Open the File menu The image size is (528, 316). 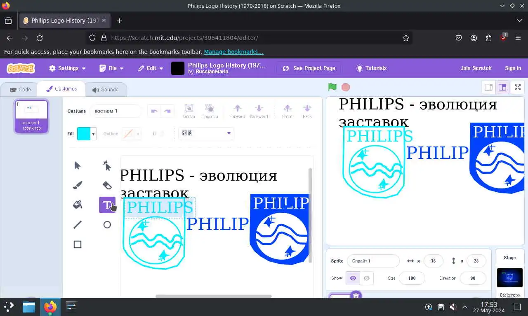(x=111, y=68)
